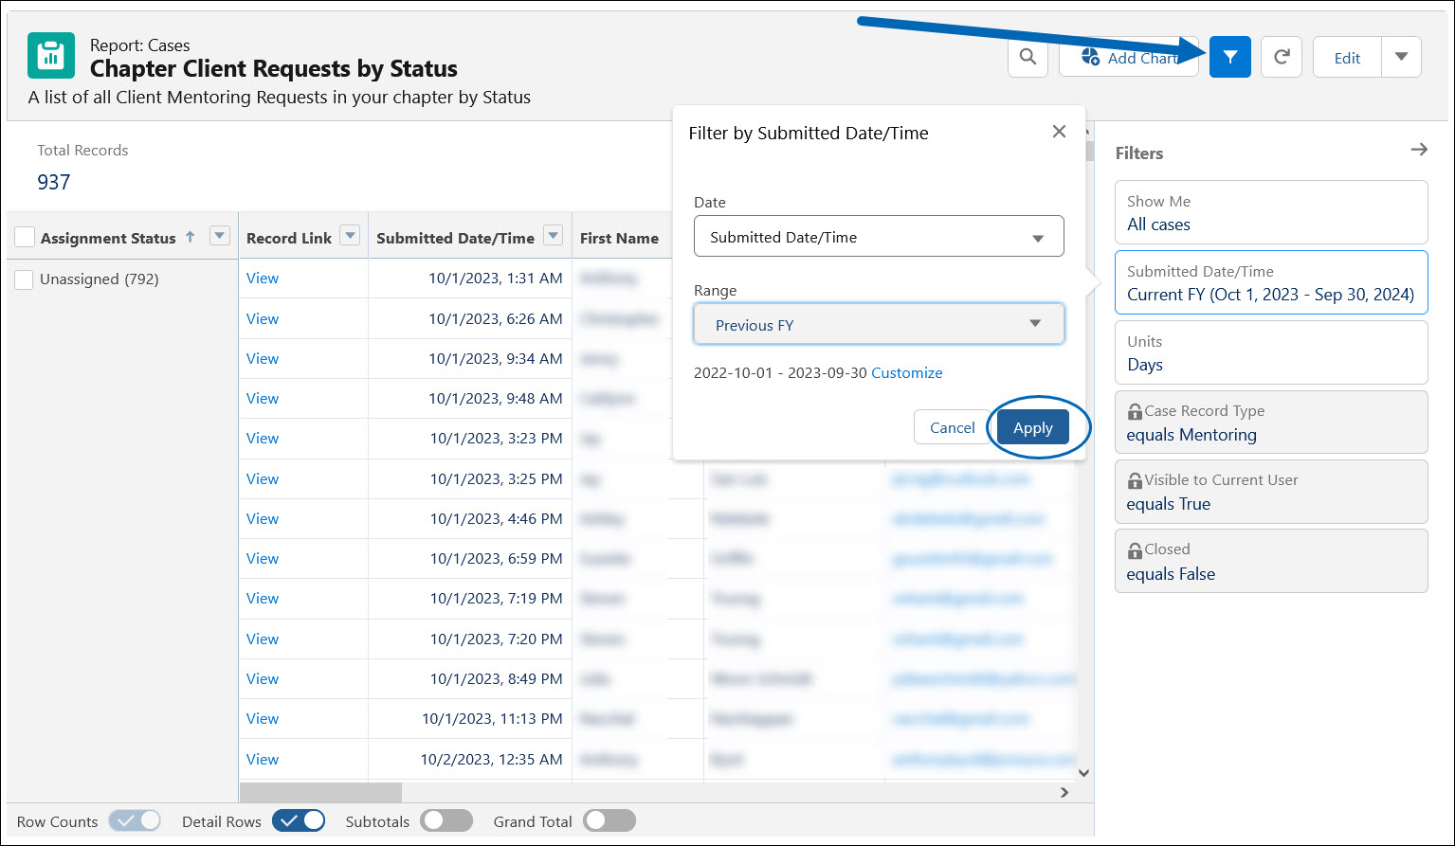The image size is (1455, 846).
Task: Toggle the Detail Rows switch
Action: point(299,820)
